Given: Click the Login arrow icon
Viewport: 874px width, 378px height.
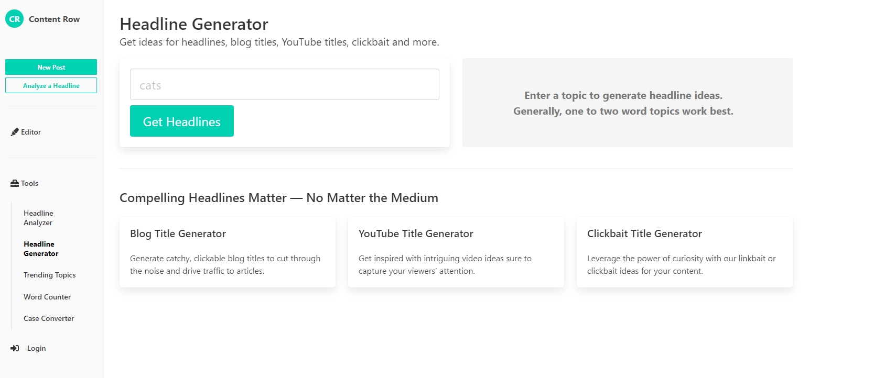Looking at the screenshot, I should coord(15,348).
